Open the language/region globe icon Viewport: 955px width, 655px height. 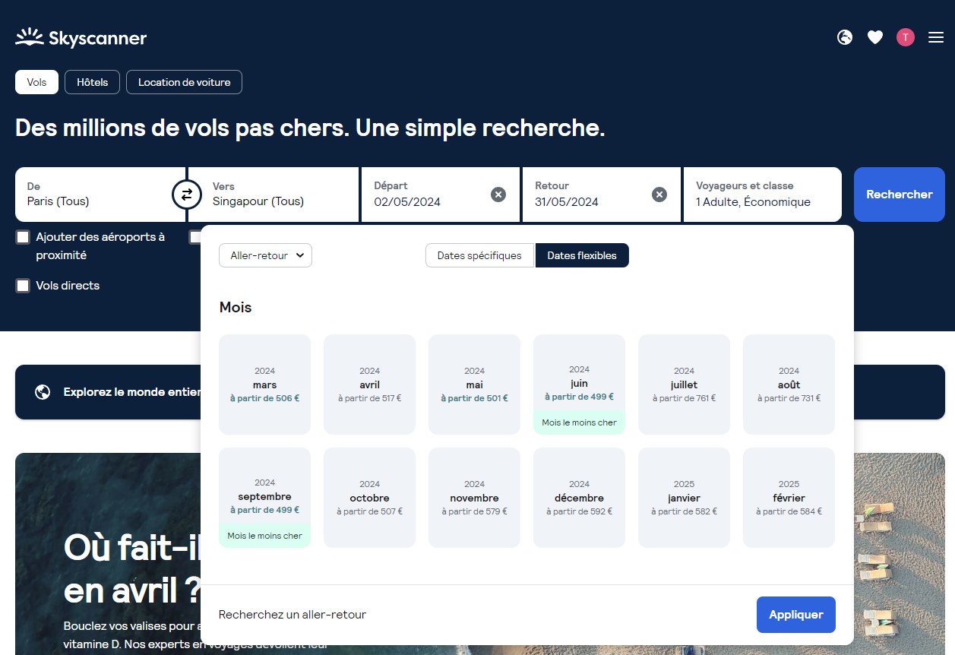[844, 36]
